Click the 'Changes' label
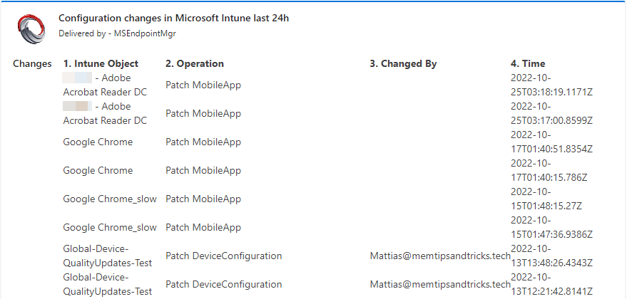 (x=32, y=63)
